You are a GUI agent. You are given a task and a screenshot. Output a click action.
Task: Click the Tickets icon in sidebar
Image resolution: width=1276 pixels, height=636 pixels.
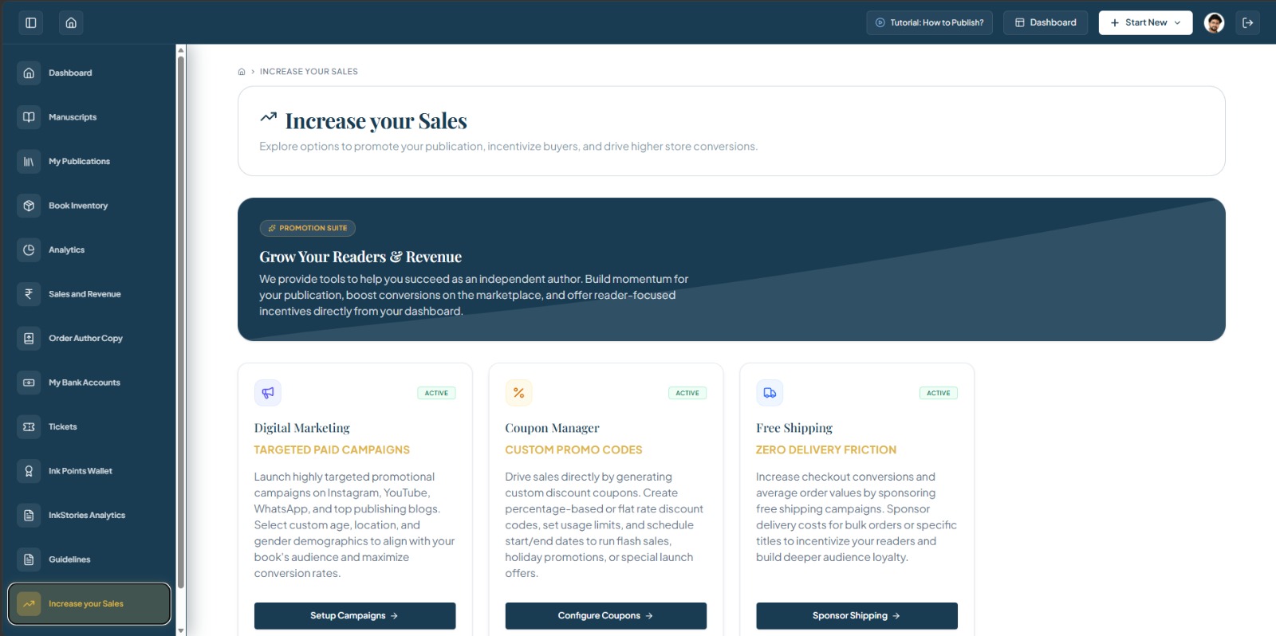pyautogui.click(x=29, y=426)
